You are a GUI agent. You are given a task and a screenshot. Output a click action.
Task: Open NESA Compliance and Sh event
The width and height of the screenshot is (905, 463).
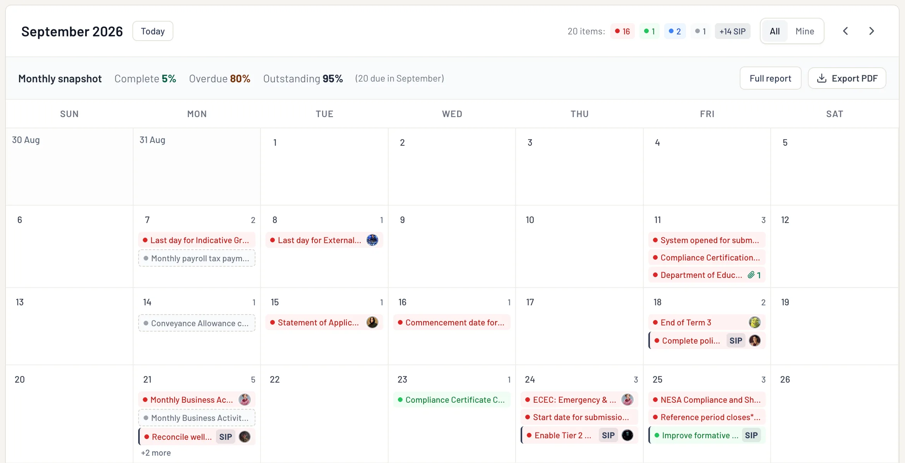tap(707, 400)
